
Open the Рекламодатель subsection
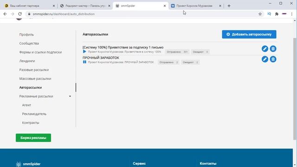34,114
